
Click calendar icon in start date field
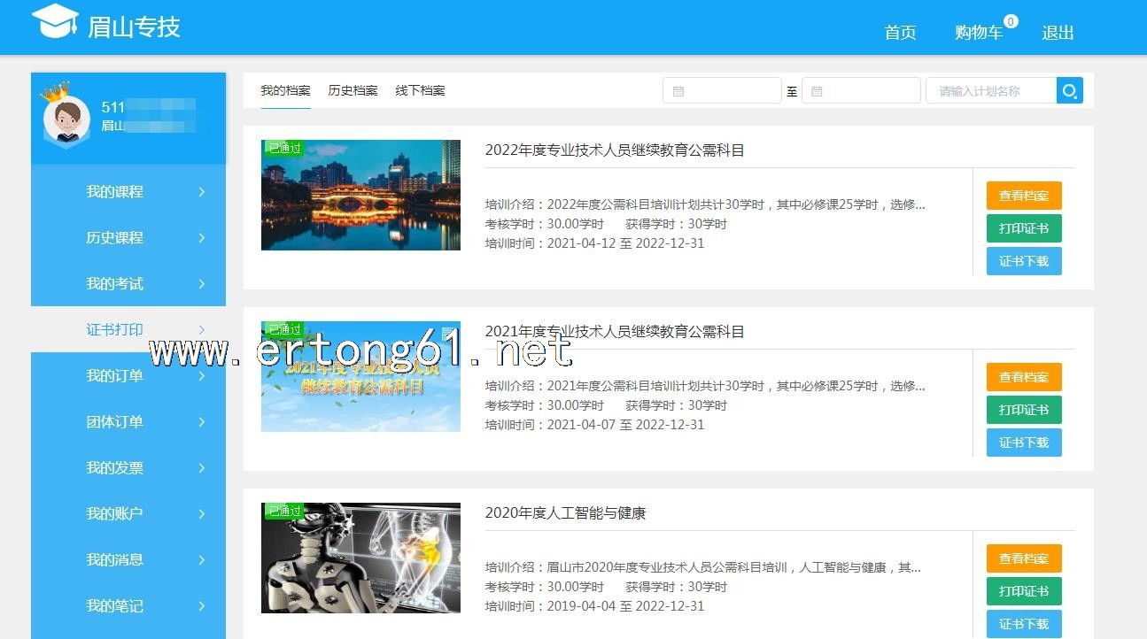(678, 91)
